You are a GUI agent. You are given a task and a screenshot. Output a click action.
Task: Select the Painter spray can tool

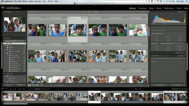(47, 85)
